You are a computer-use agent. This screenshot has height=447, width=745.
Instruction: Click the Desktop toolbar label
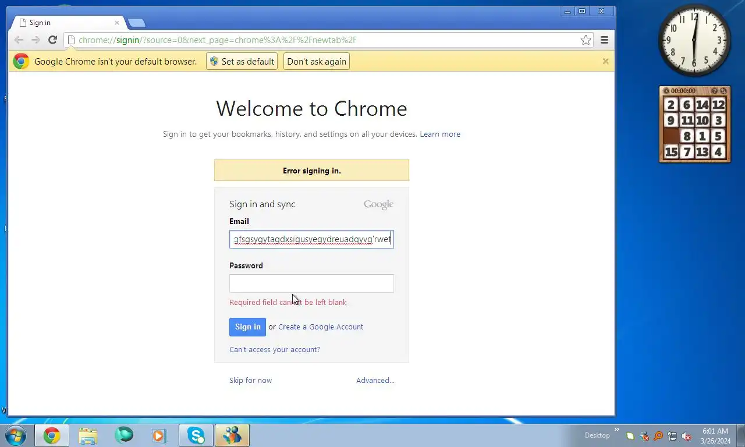tap(597, 435)
